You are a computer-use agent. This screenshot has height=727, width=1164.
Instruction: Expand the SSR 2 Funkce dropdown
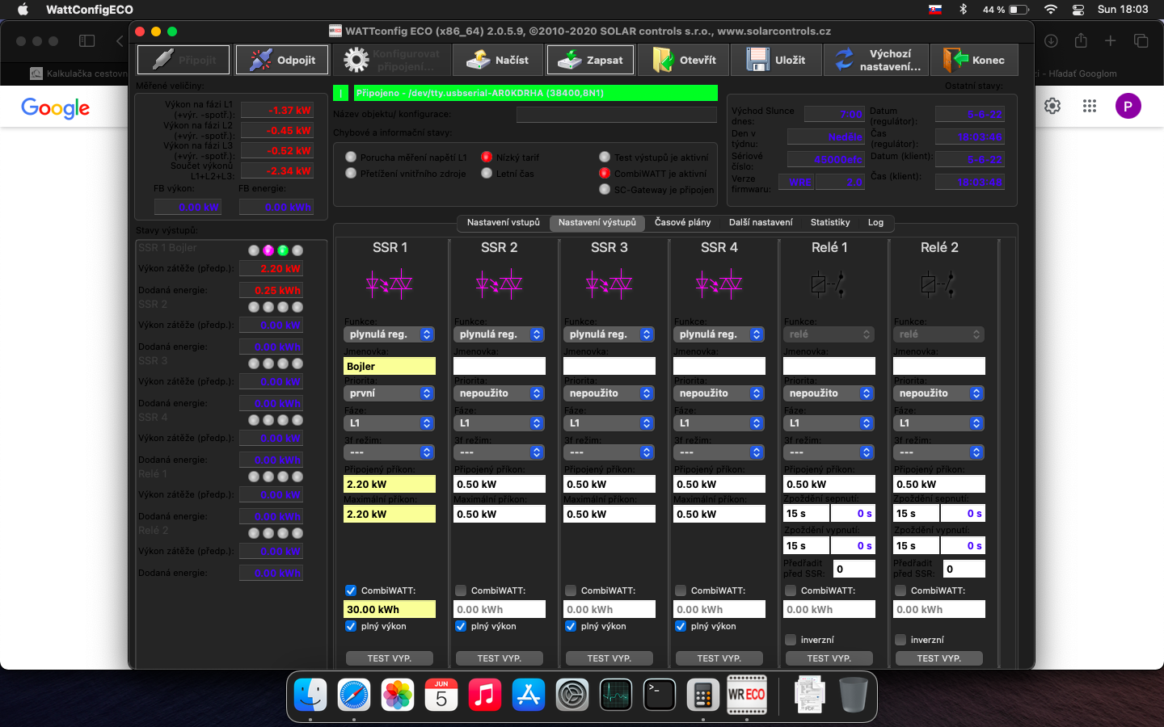500,334
